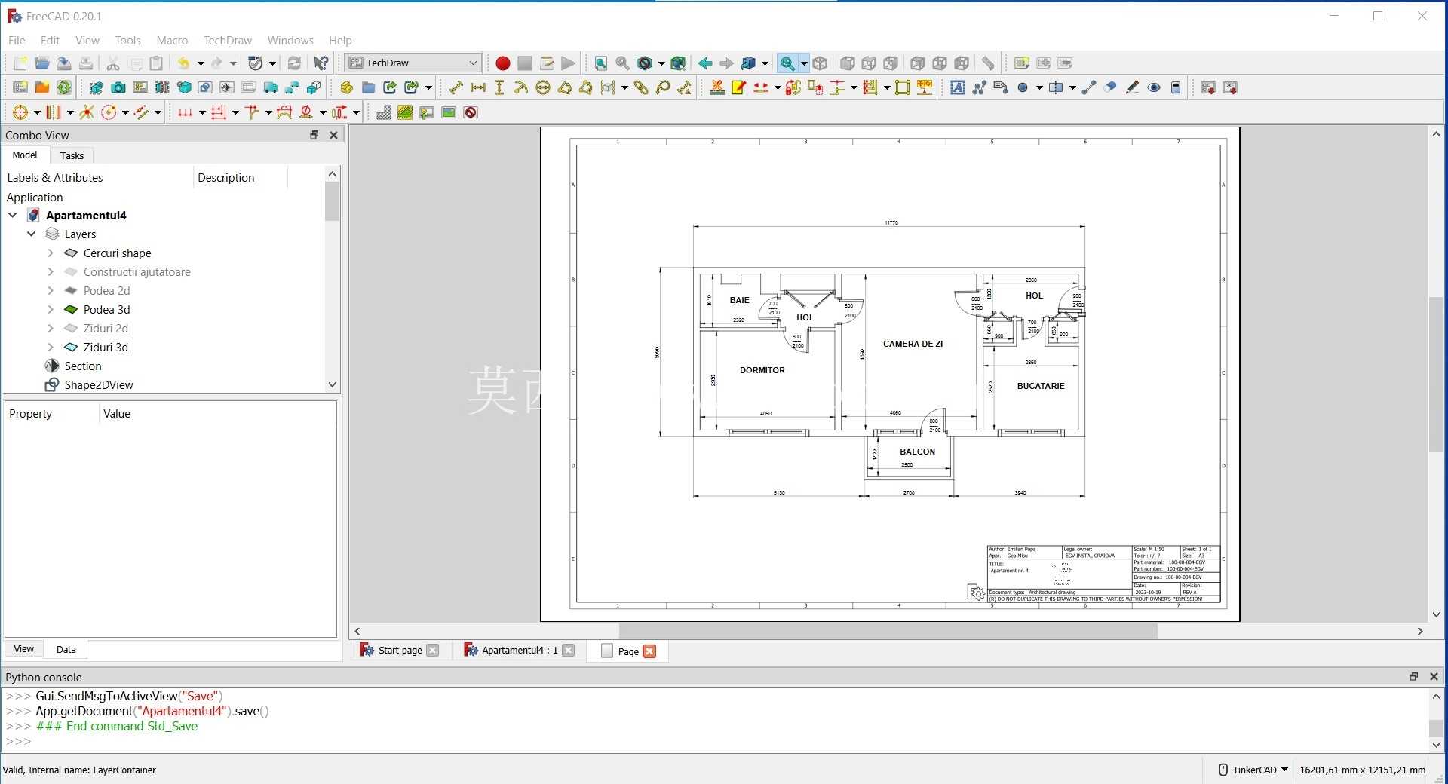This screenshot has height=784, width=1448.
Task: Toggle macro recording with red record button
Action: [x=503, y=63]
